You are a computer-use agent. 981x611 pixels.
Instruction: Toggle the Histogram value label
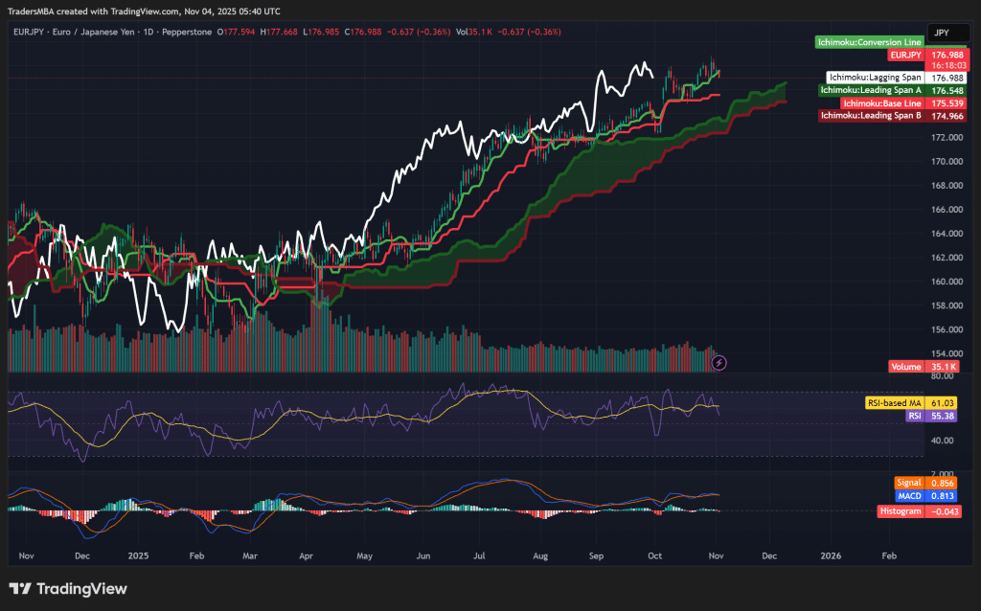click(x=919, y=511)
